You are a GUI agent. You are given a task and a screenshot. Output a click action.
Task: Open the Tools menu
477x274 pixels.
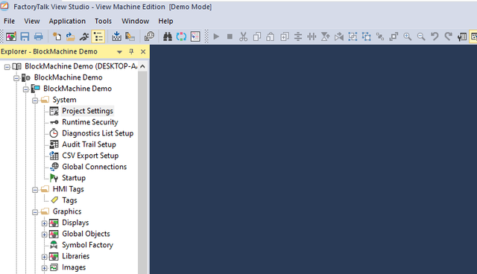(x=103, y=21)
